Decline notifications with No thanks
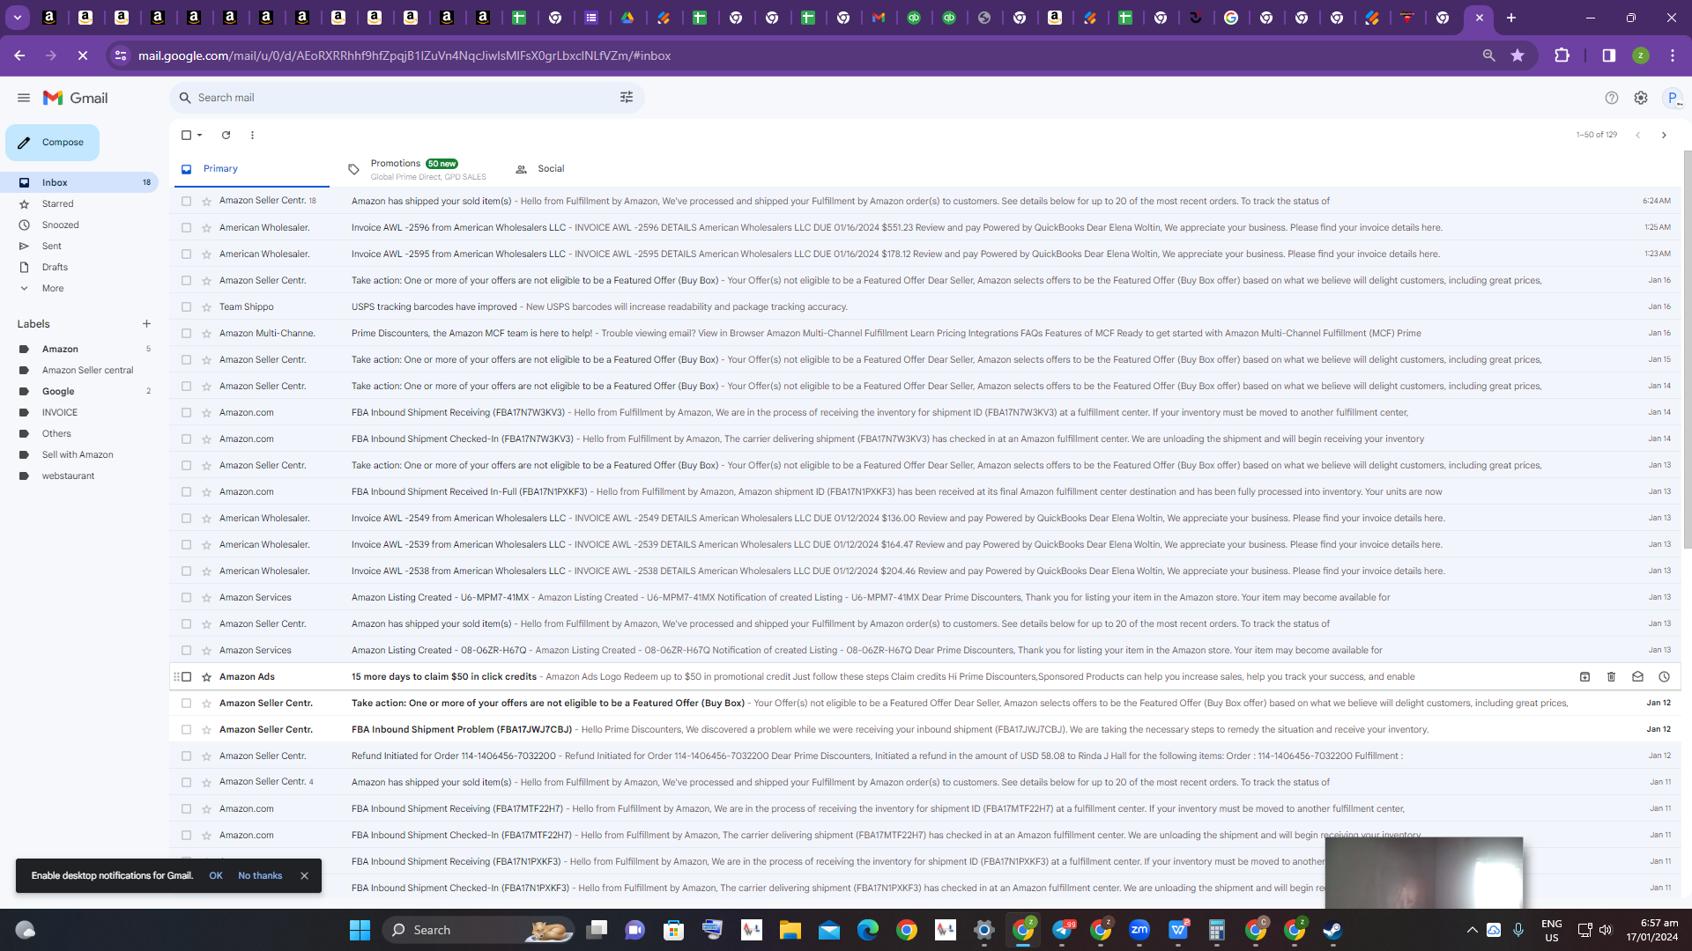The height and width of the screenshot is (951, 1692). pos(260,875)
